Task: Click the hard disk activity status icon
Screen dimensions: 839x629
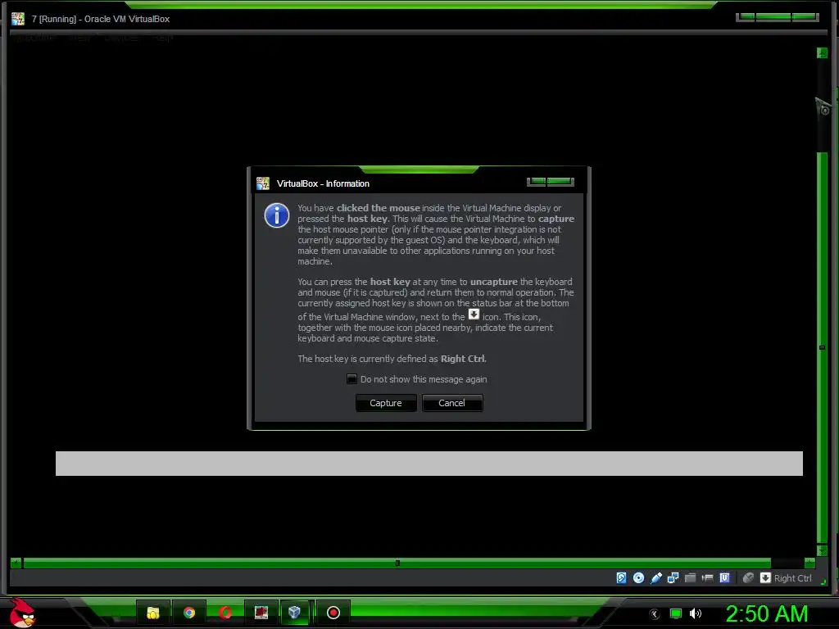Action: coord(621,577)
